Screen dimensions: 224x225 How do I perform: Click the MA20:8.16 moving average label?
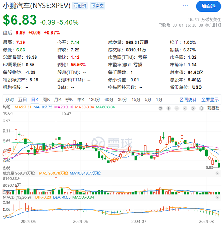tap(64, 107)
